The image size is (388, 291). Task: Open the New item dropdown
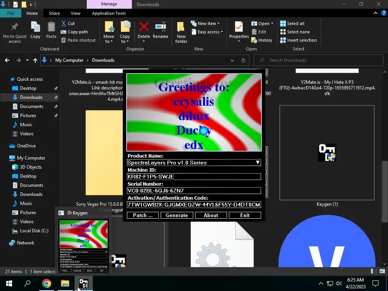coord(205,23)
